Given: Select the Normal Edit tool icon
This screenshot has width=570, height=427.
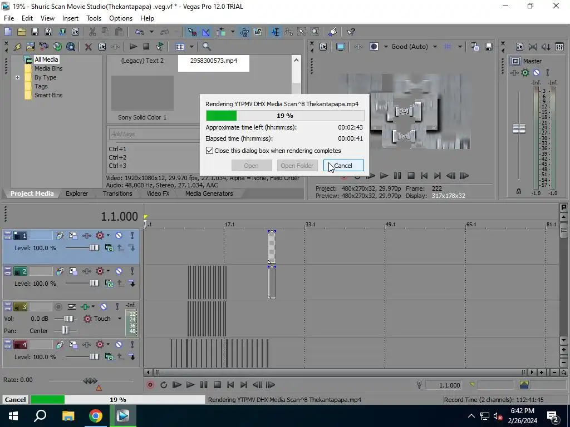Looking at the screenshot, I should click(276, 32).
